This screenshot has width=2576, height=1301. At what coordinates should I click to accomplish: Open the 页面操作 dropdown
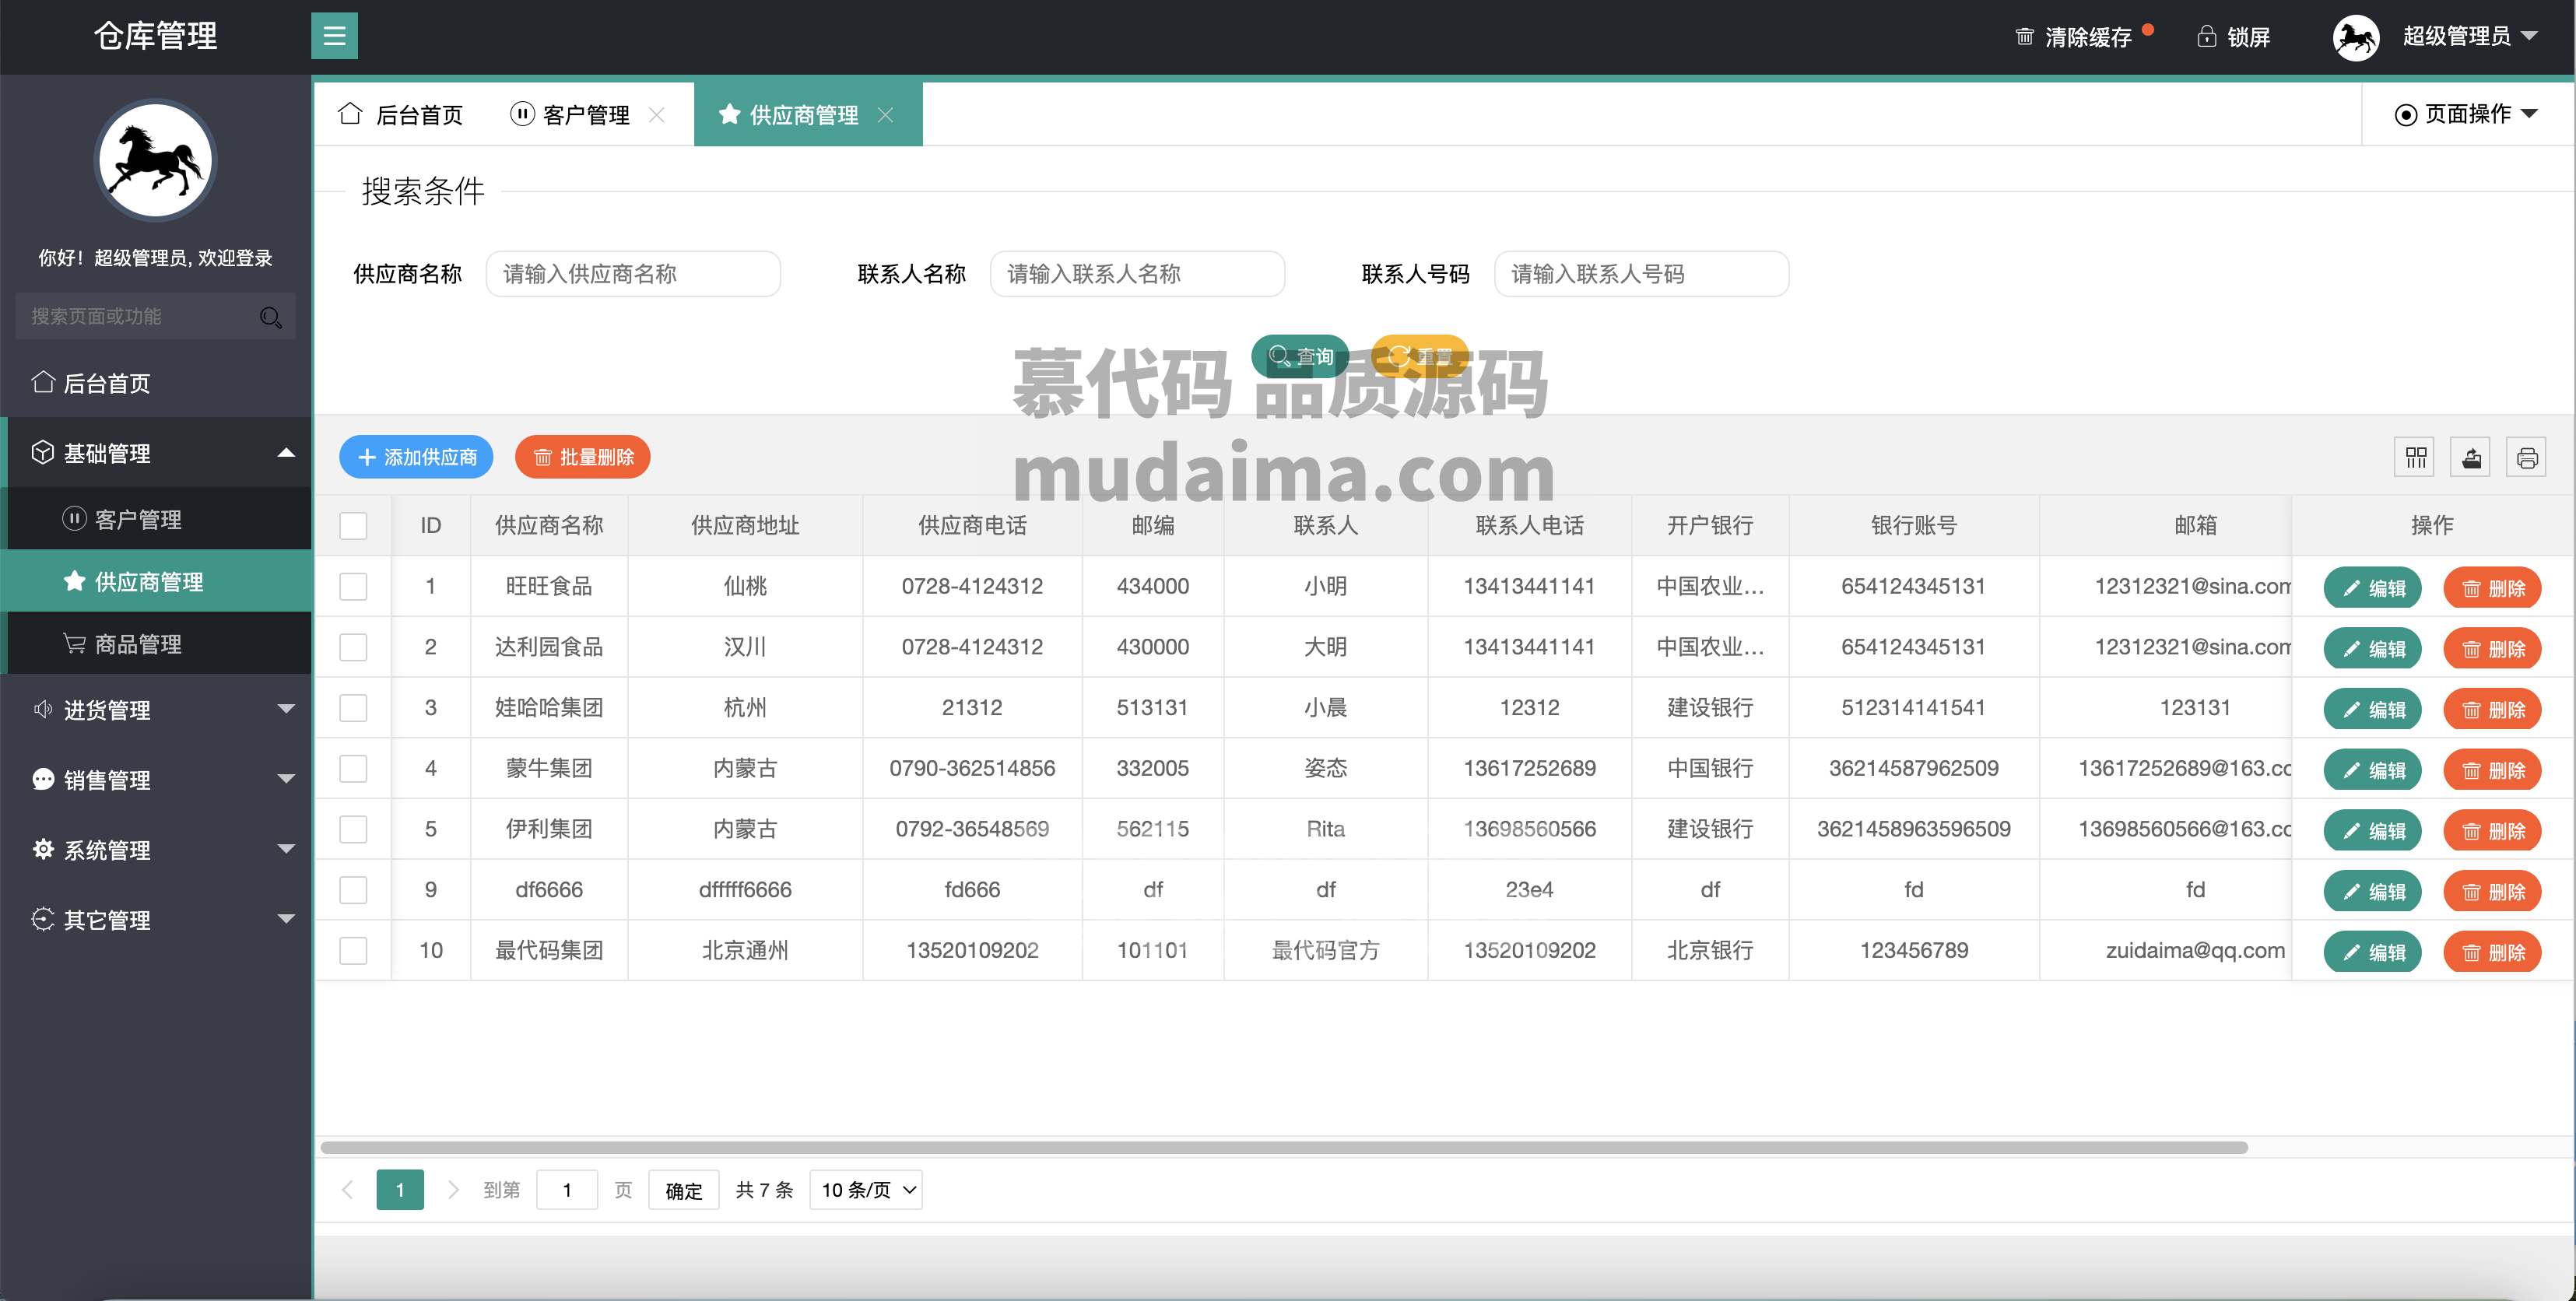[2466, 114]
